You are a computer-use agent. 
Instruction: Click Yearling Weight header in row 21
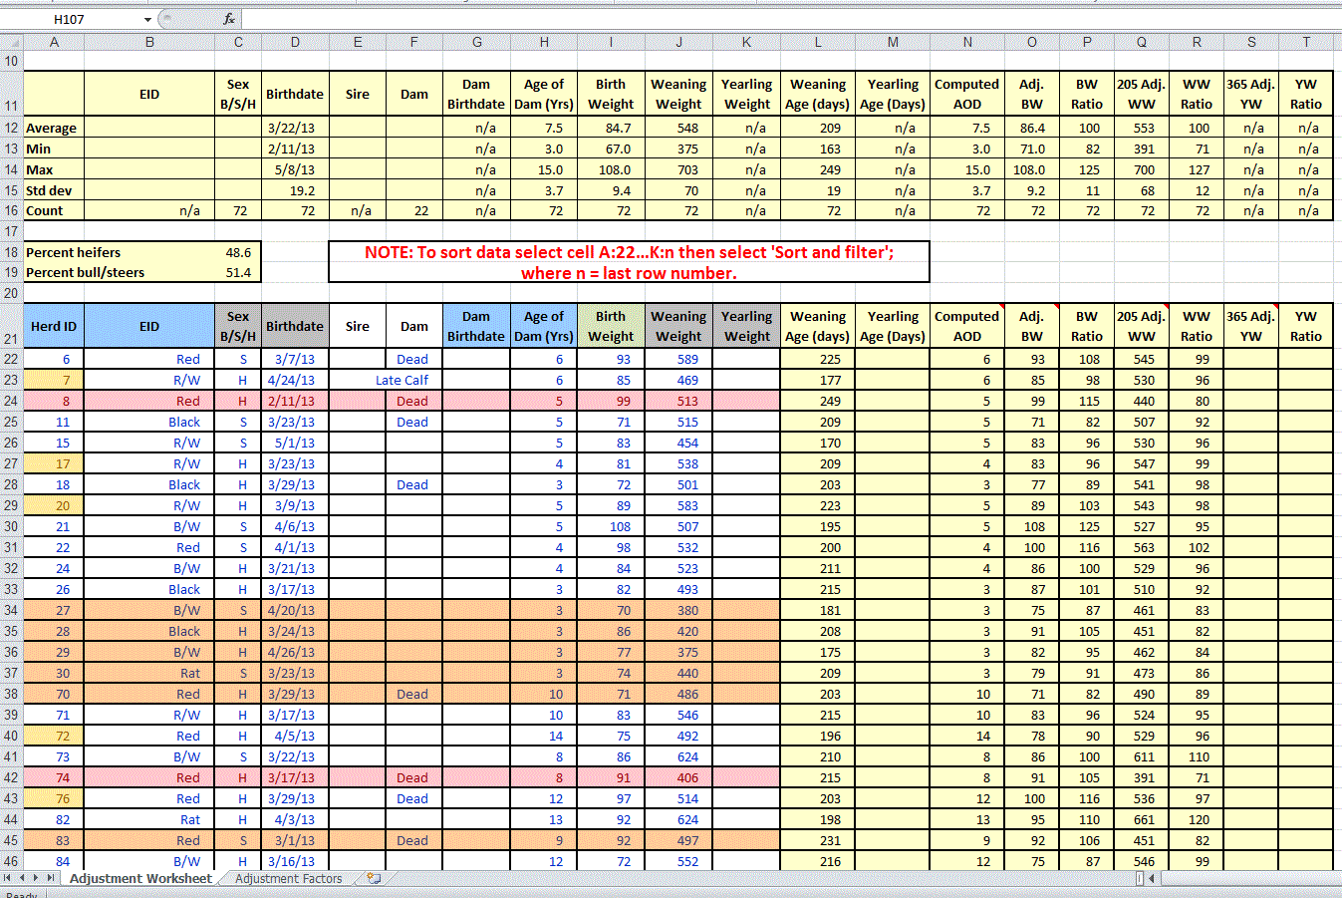[x=746, y=326]
